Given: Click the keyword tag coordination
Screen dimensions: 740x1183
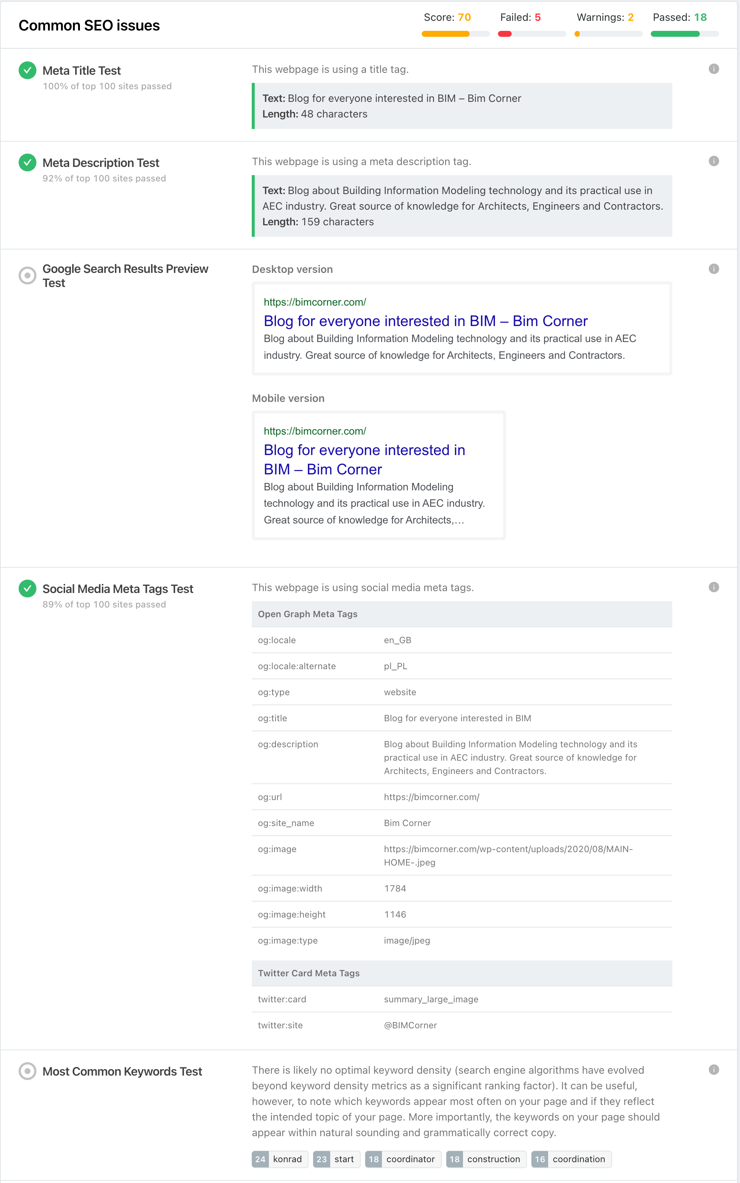Looking at the screenshot, I should tap(572, 1159).
